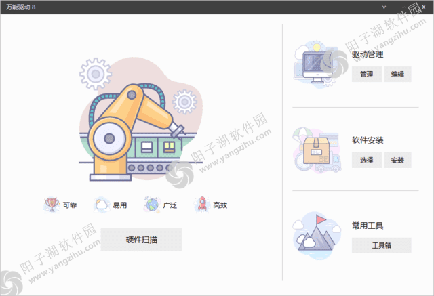This screenshot has height=296, width=434.
Task: Click the globe icon beside 广泛
Action: pos(152,205)
